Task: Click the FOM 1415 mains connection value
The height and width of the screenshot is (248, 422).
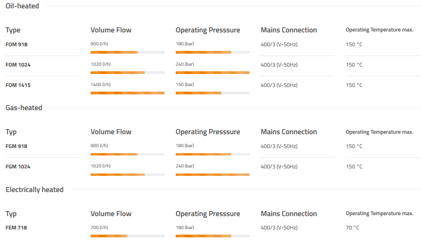Action: 279,85
